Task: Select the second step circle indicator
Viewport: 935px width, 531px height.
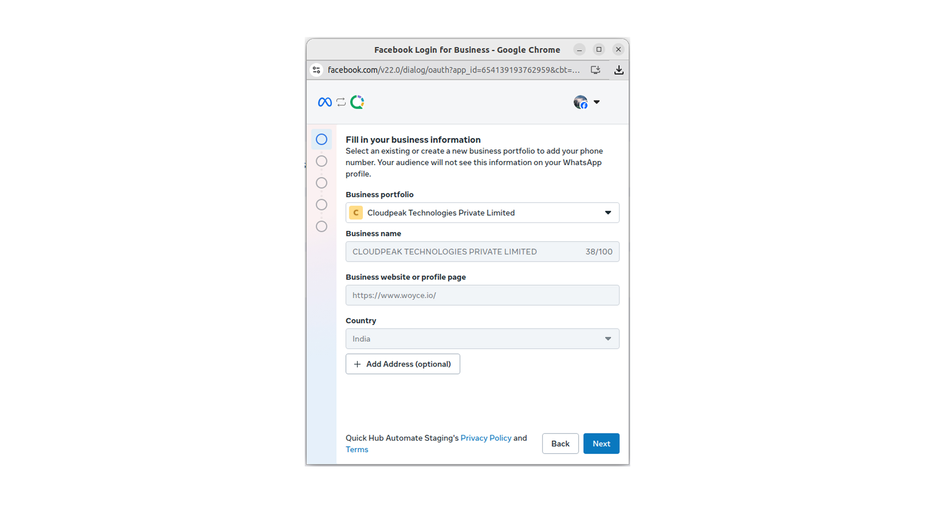Action: [x=321, y=161]
